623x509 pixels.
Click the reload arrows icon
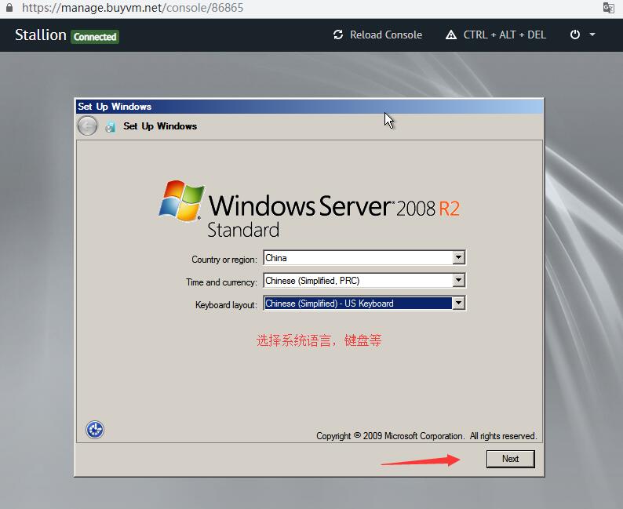338,35
